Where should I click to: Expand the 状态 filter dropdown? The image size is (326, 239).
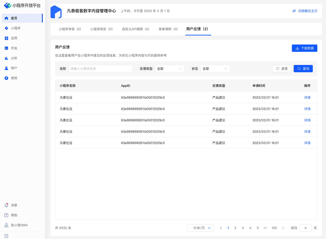tap(215, 69)
